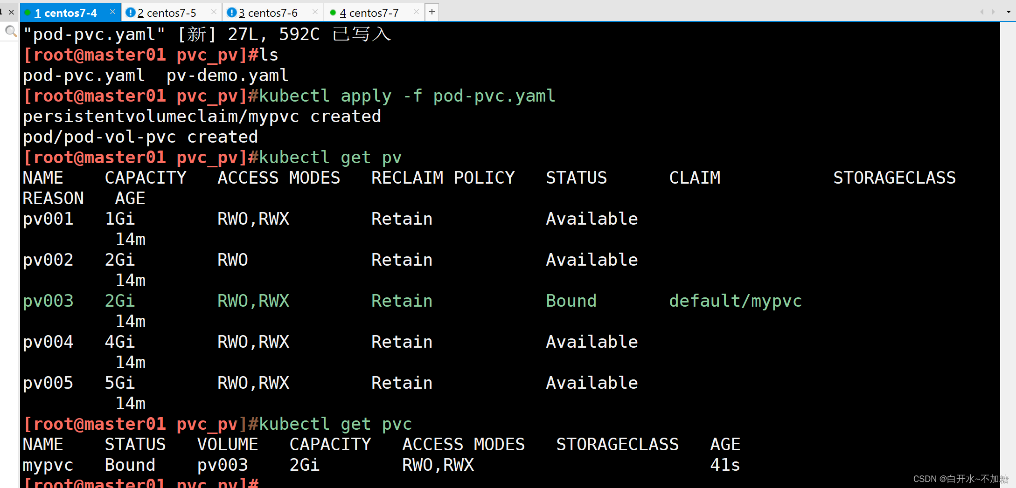
Task: Close the centos7-5 tab
Action: click(x=214, y=12)
